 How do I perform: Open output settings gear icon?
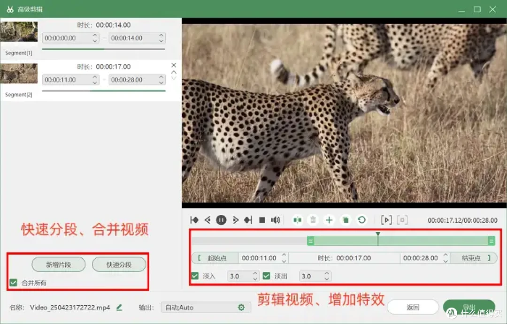(241, 307)
